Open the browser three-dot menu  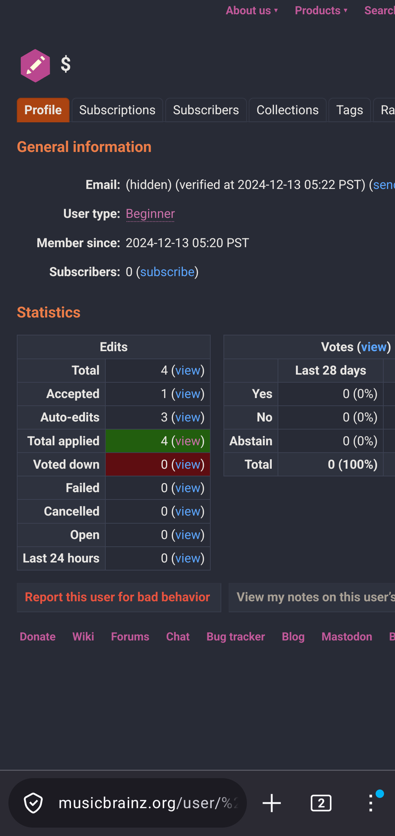click(371, 803)
